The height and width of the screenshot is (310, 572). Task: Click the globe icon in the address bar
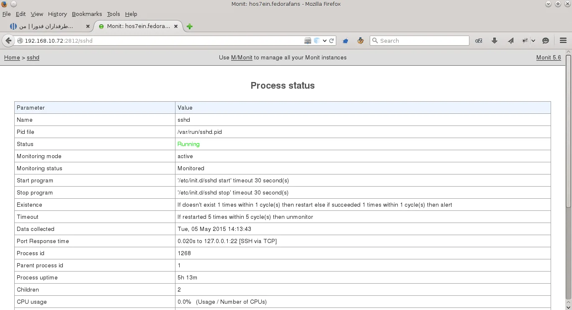[x=19, y=41]
